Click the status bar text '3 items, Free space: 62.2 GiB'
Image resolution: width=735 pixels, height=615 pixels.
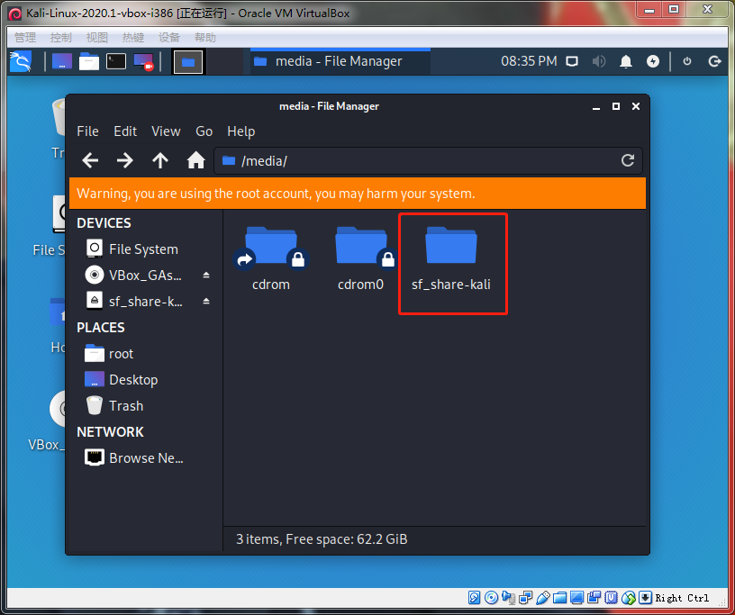[x=322, y=539]
